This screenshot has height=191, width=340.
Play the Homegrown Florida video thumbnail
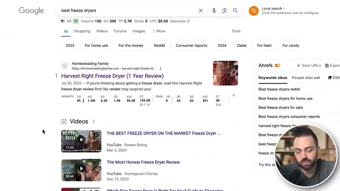pos(81,170)
